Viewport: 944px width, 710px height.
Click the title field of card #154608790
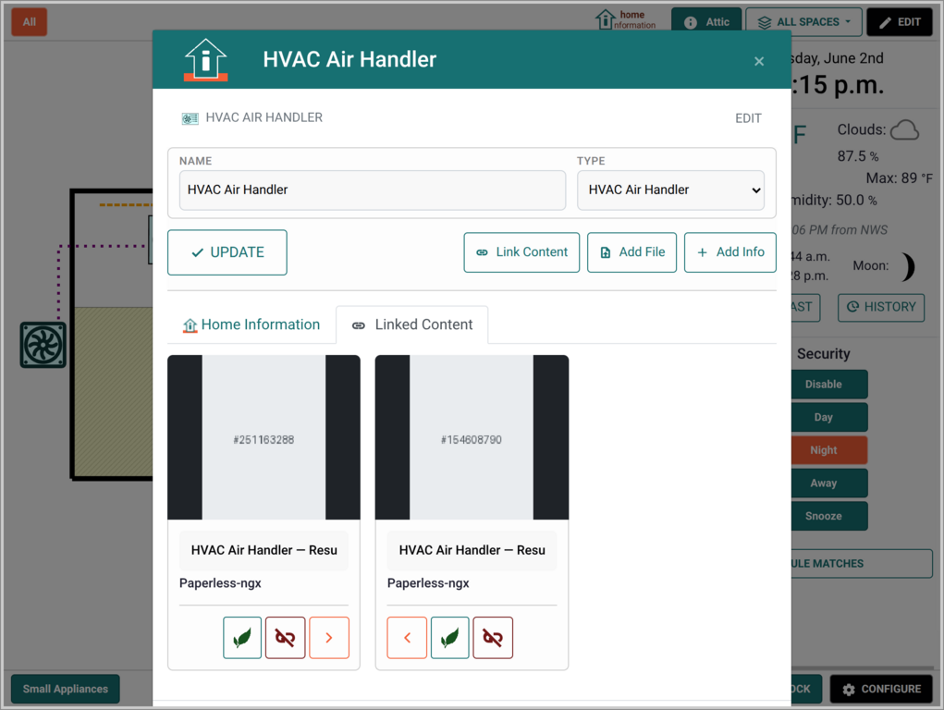pos(472,550)
